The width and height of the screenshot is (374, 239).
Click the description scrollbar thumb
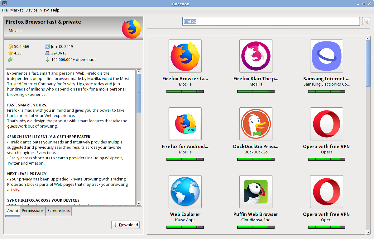pyautogui.click(x=139, y=94)
